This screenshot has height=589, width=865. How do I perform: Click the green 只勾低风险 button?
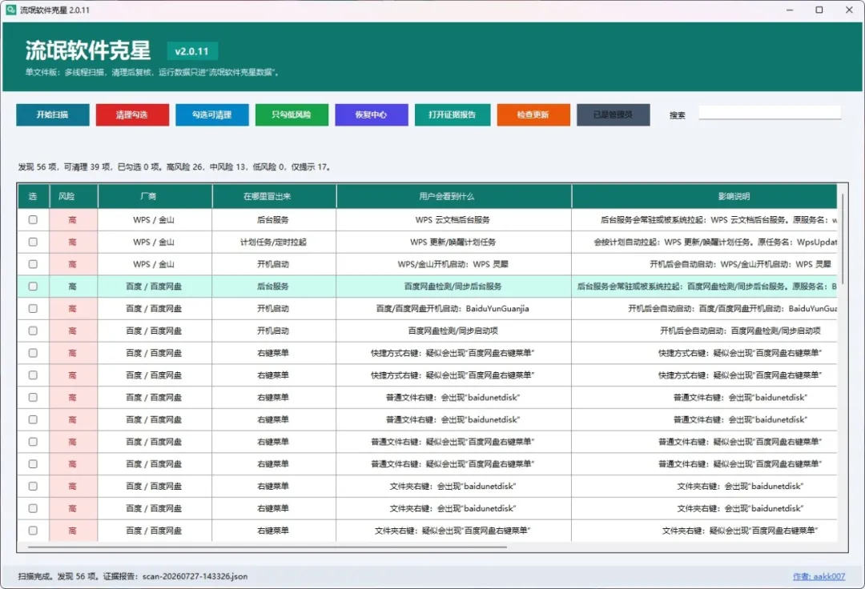(x=292, y=114)
